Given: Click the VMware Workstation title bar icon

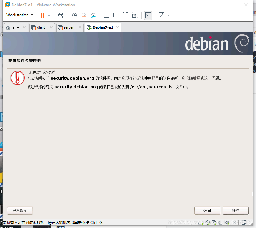Looking at the screenshot, I should pyautogui.click(x=8, y=5).
